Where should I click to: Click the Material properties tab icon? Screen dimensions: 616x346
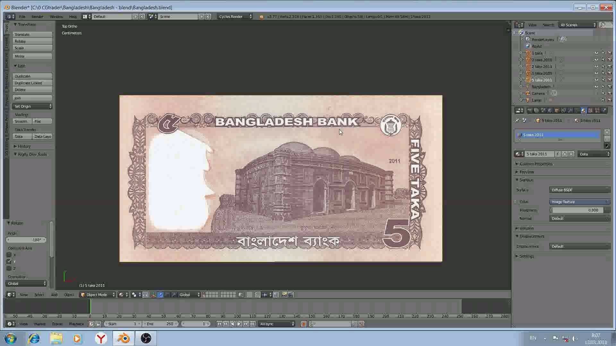pos(584,110)
